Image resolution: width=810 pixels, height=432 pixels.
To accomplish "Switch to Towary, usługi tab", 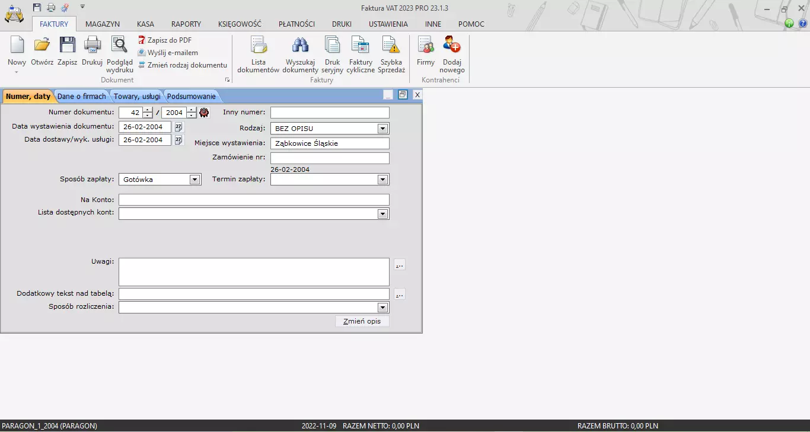I will 137,97.
